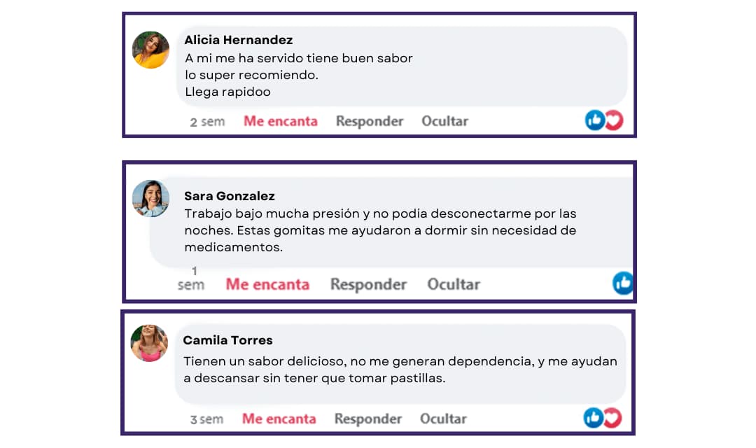756x448 pixels.
Task: Open the Alicia Hernandez name link
Action: 239,40
